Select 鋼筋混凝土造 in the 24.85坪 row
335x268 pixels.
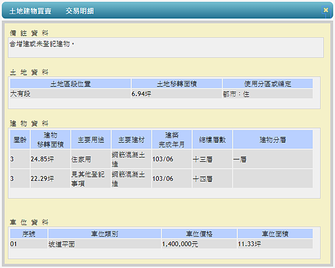(131, 159)
